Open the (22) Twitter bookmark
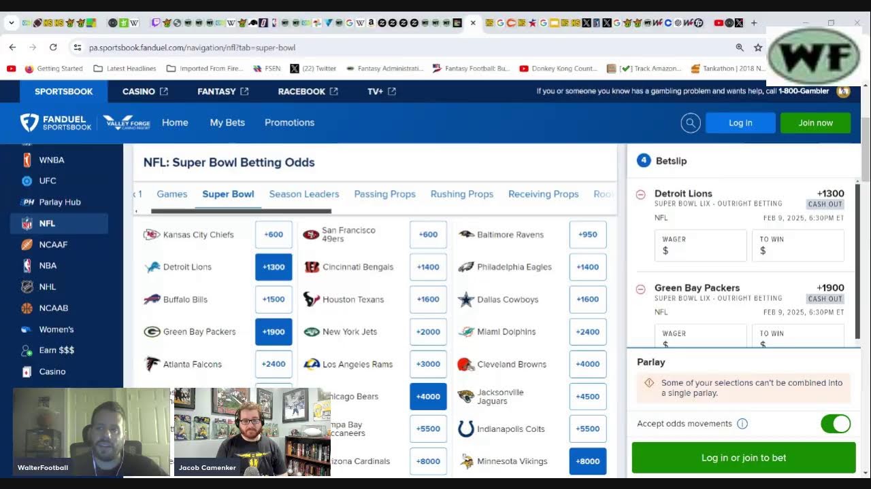This screenshot has height=489, width=871. 313,69
